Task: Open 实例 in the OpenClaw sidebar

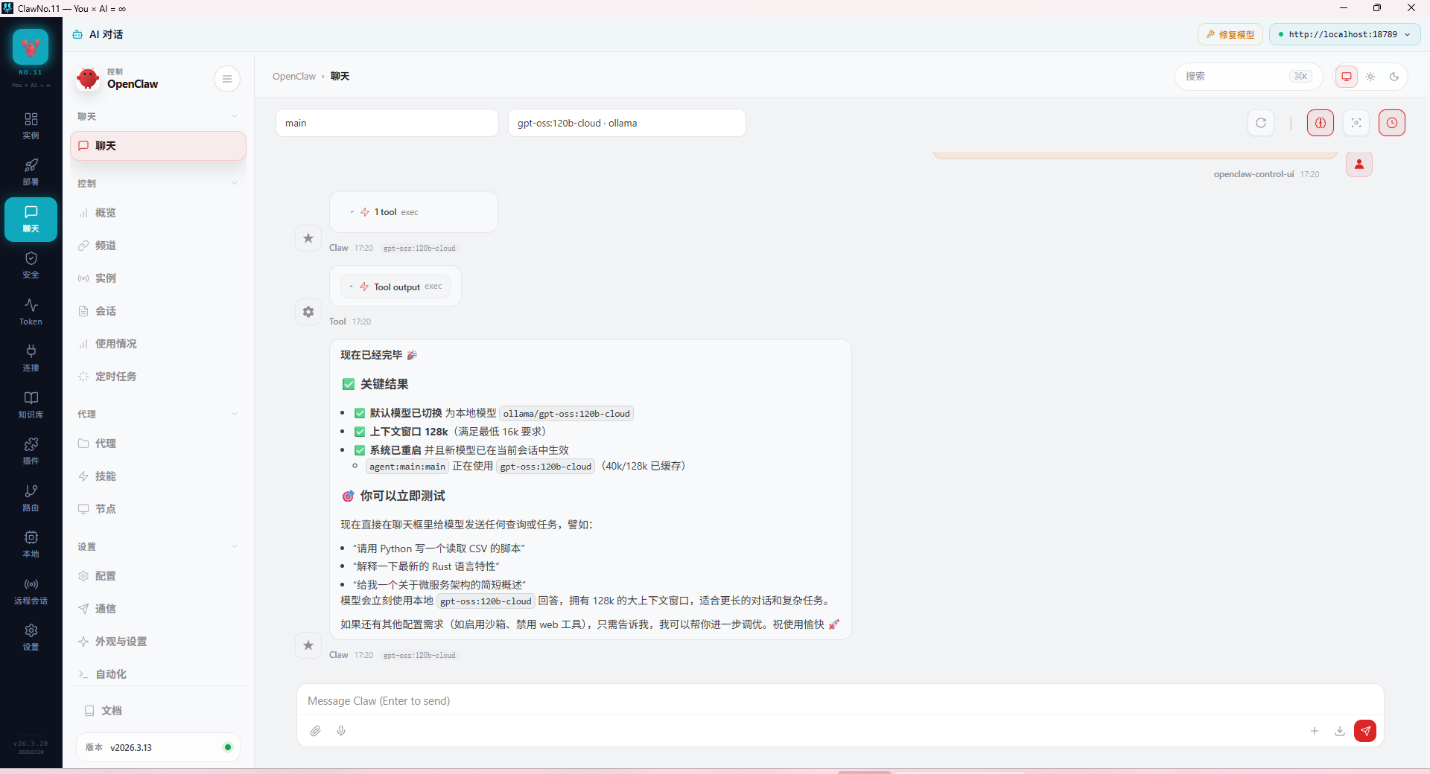Action: [158, 278]
